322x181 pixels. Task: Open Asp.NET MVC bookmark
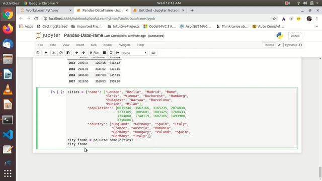(x=195, y=26)
